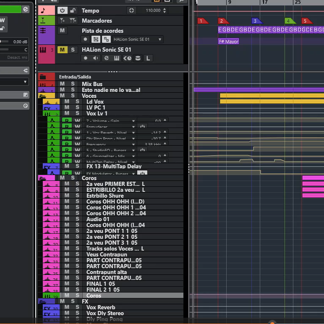Open HALion Sonic SE 01 chord track dropdown
Viewport: 324px width, 324px height.
159,39
